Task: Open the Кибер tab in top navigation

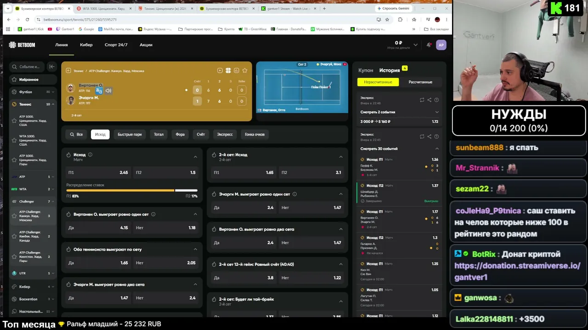Action: point(86,45)
